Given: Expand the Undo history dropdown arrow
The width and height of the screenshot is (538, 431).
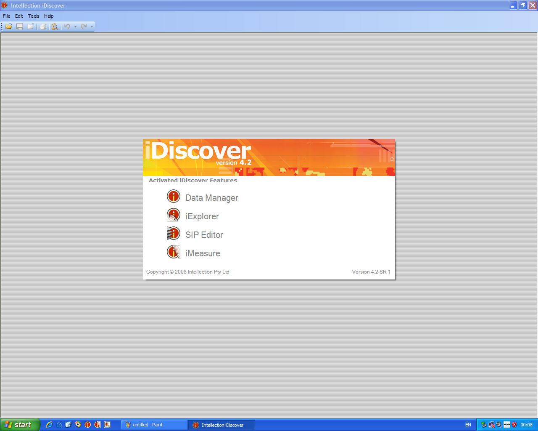Looking at the screenshot, I should coord(75,27).
